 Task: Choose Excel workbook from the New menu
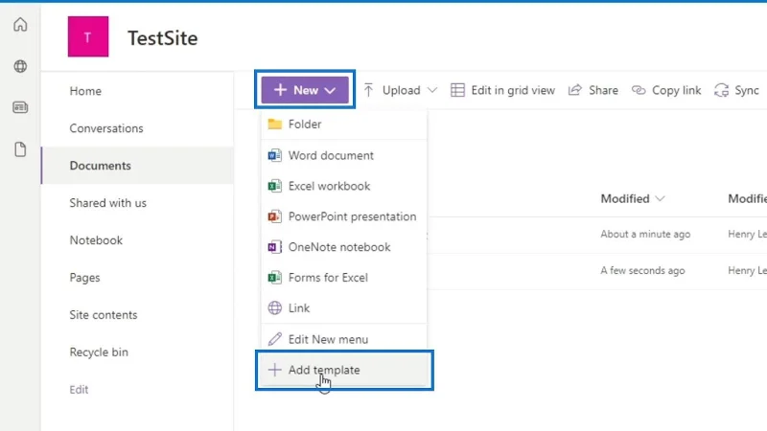[x=344, y=186]
